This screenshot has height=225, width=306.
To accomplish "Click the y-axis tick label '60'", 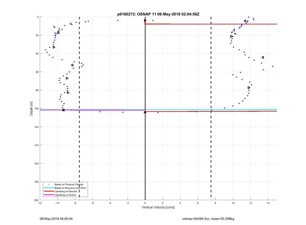I will (37, 72).
